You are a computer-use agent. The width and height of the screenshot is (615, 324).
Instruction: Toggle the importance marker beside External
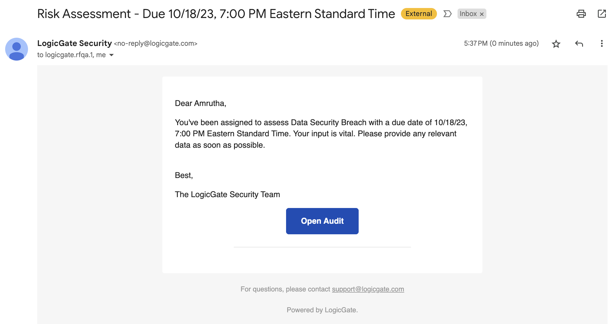coord(447,14)
